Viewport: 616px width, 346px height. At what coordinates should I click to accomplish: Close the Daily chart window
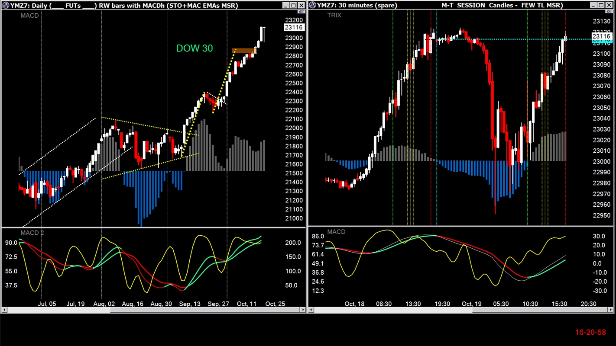pyautogui.click(x=301, y=5)
